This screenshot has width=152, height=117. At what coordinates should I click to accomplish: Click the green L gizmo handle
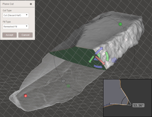[x=120, y=24]
